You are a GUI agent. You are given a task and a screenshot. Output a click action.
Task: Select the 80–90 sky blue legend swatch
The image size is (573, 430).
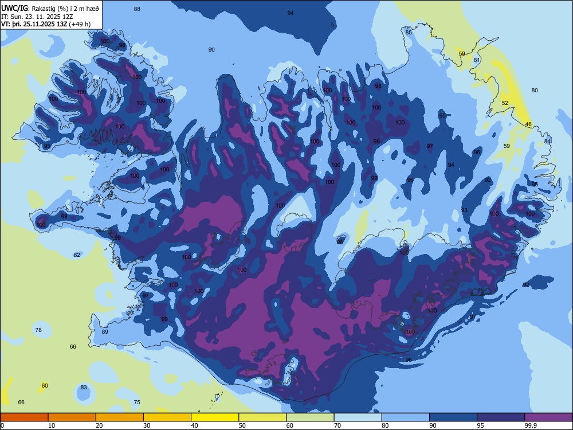coord(406,417)
